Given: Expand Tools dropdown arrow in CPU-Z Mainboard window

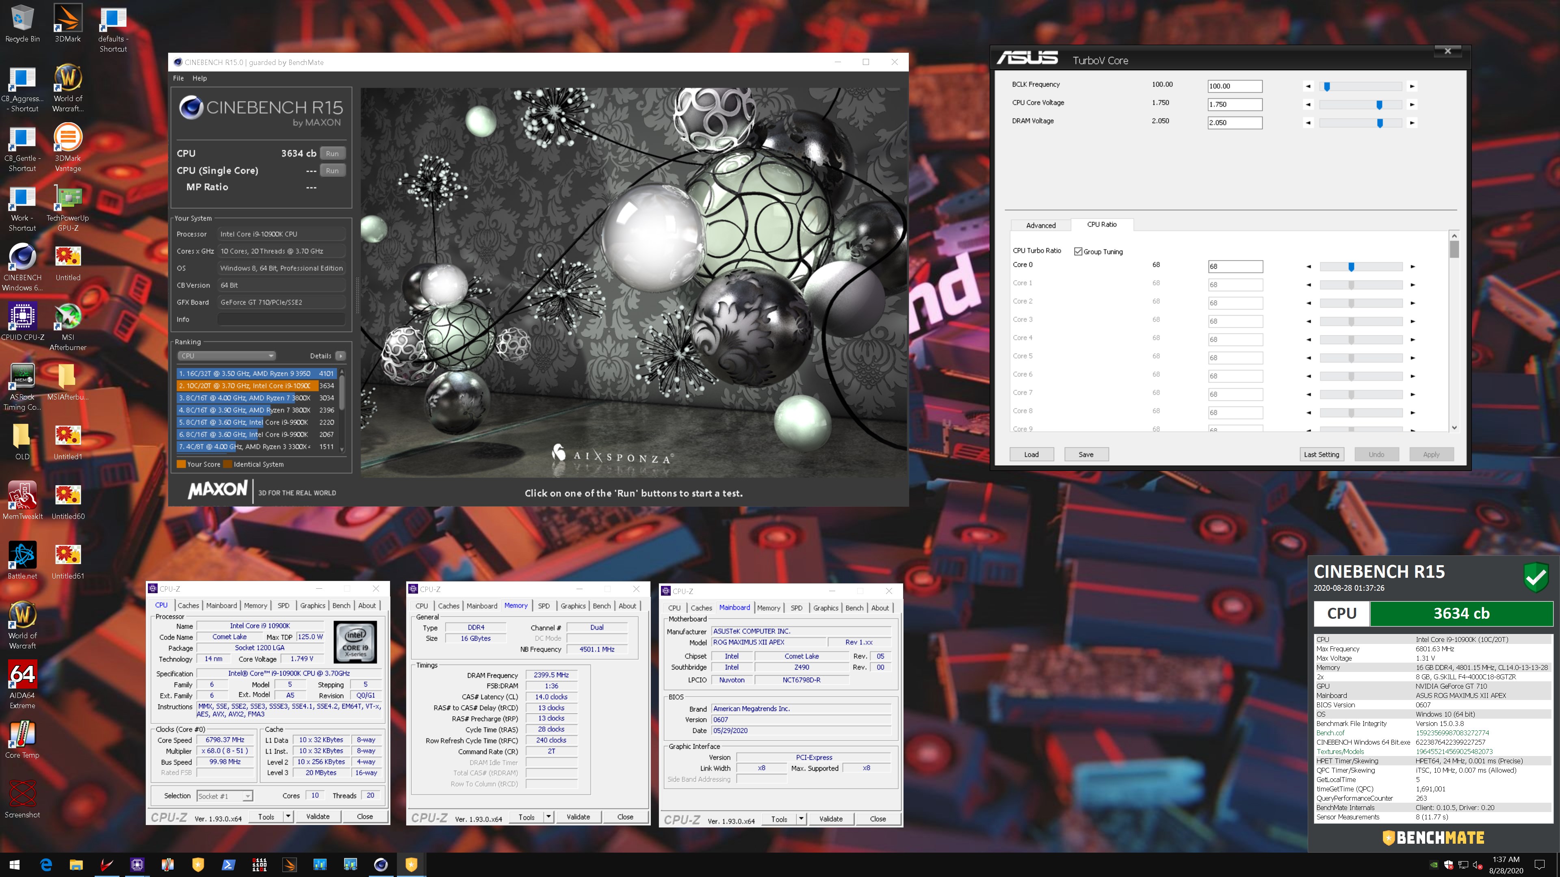Looking at the screenshot, I should click(x=801, y=819).
